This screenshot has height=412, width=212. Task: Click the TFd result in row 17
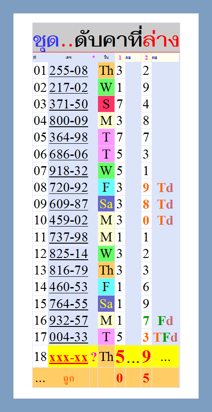(165, 337)
